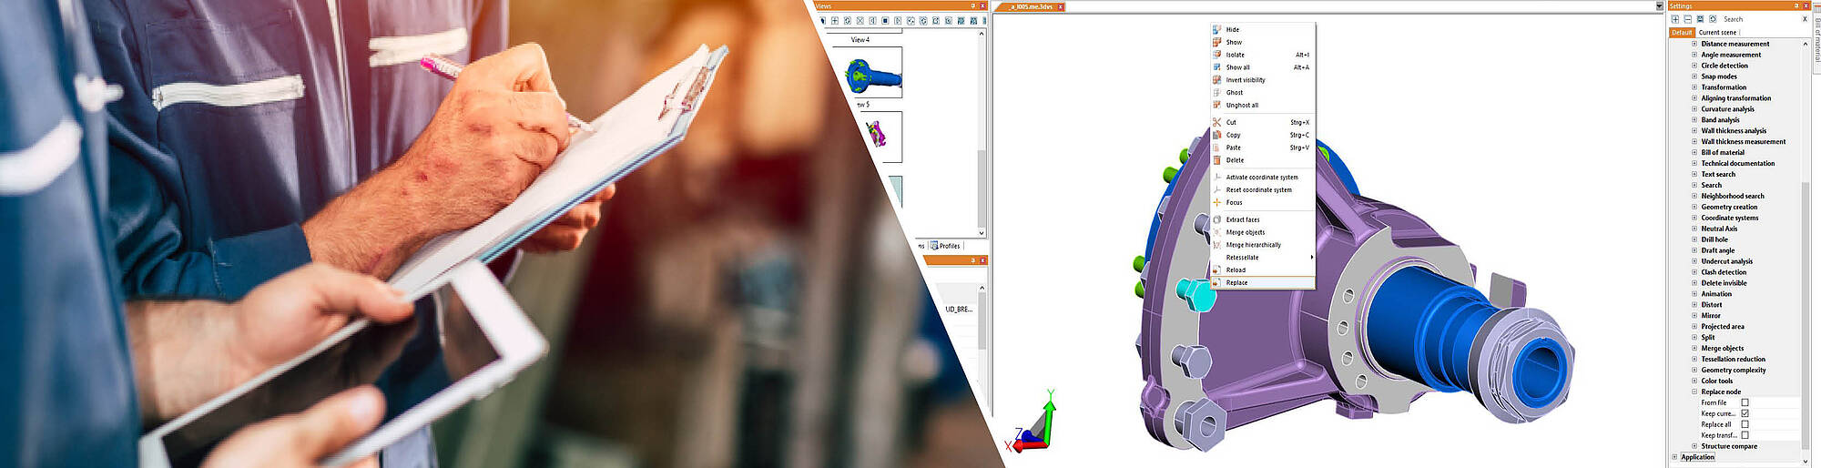Clear the Settings search with X button
The image size is (1821, 468).
tap(1805, 19)
